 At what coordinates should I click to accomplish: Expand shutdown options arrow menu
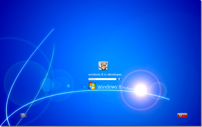pos(185,115)
